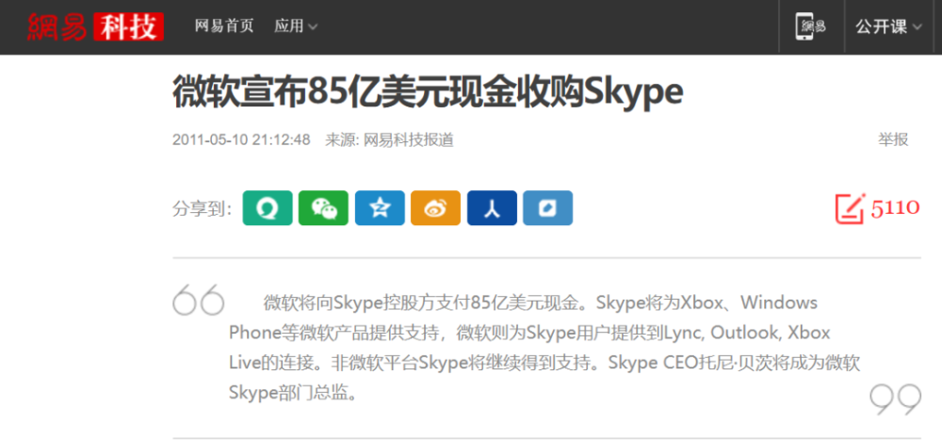Share to the green Q icon (易信)

(268, 208)
